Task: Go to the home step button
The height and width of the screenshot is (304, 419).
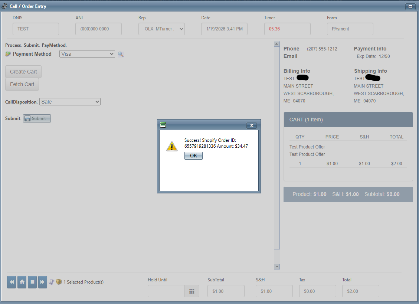Action: click(22, 282)
